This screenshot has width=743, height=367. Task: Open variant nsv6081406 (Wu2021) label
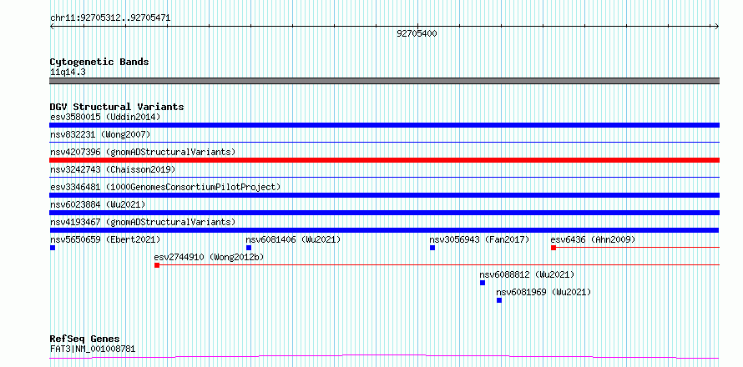point(293,239)
